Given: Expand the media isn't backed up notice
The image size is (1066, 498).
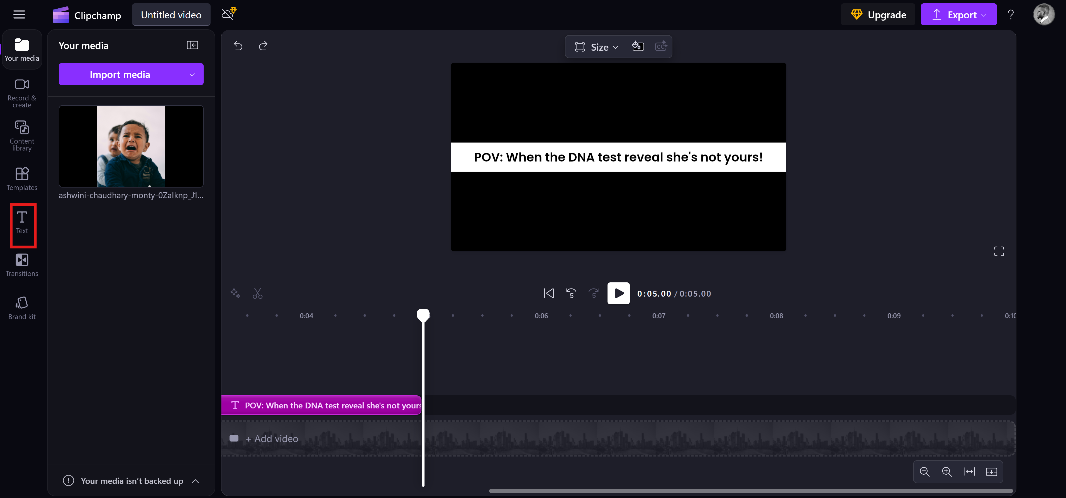Looking at the screenshot, I should point(195,481).
